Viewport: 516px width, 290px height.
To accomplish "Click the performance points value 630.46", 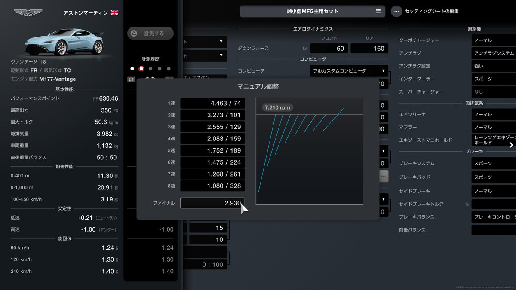I will [x=108, y=98].
